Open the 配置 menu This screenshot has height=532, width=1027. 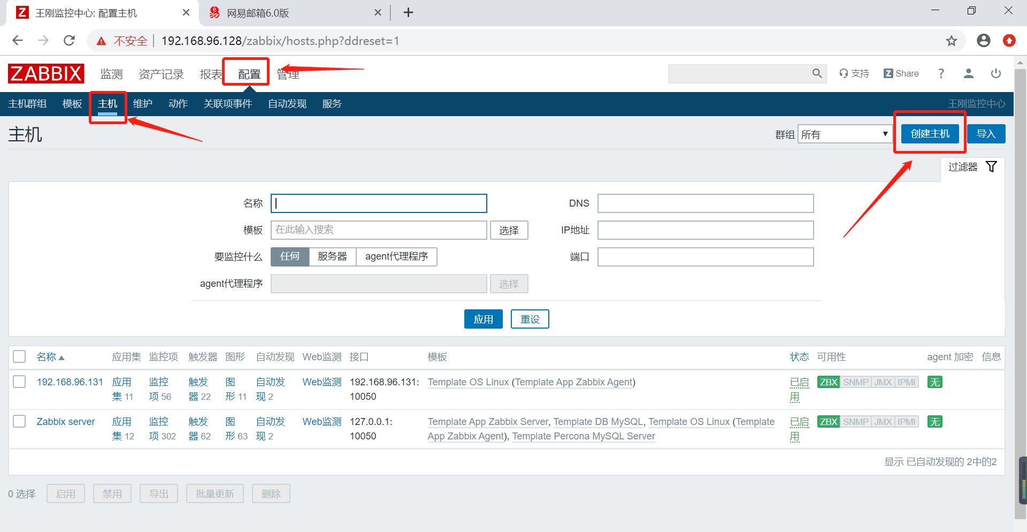point(249,74)
